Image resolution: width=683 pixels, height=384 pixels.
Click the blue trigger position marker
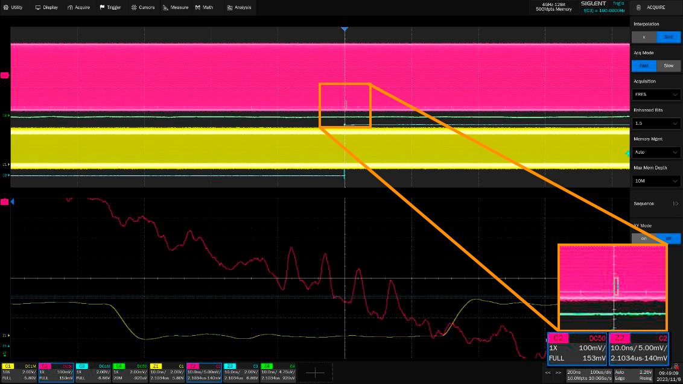345,29
